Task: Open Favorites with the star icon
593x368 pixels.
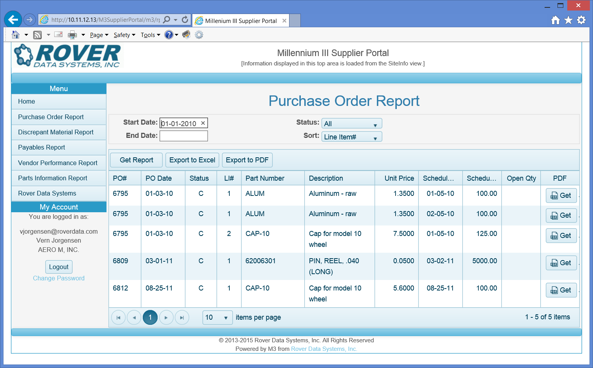Action: click(x=568, y=20)
